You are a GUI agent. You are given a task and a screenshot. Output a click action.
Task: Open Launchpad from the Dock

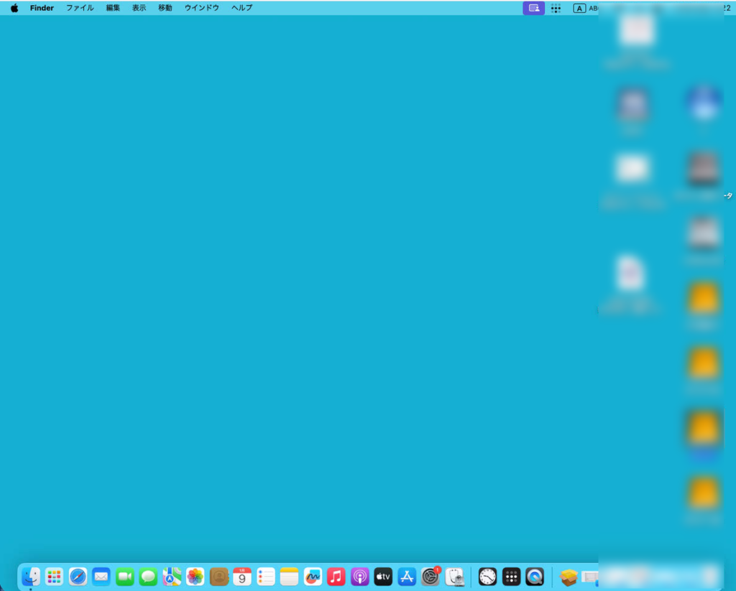pos(54,576)
